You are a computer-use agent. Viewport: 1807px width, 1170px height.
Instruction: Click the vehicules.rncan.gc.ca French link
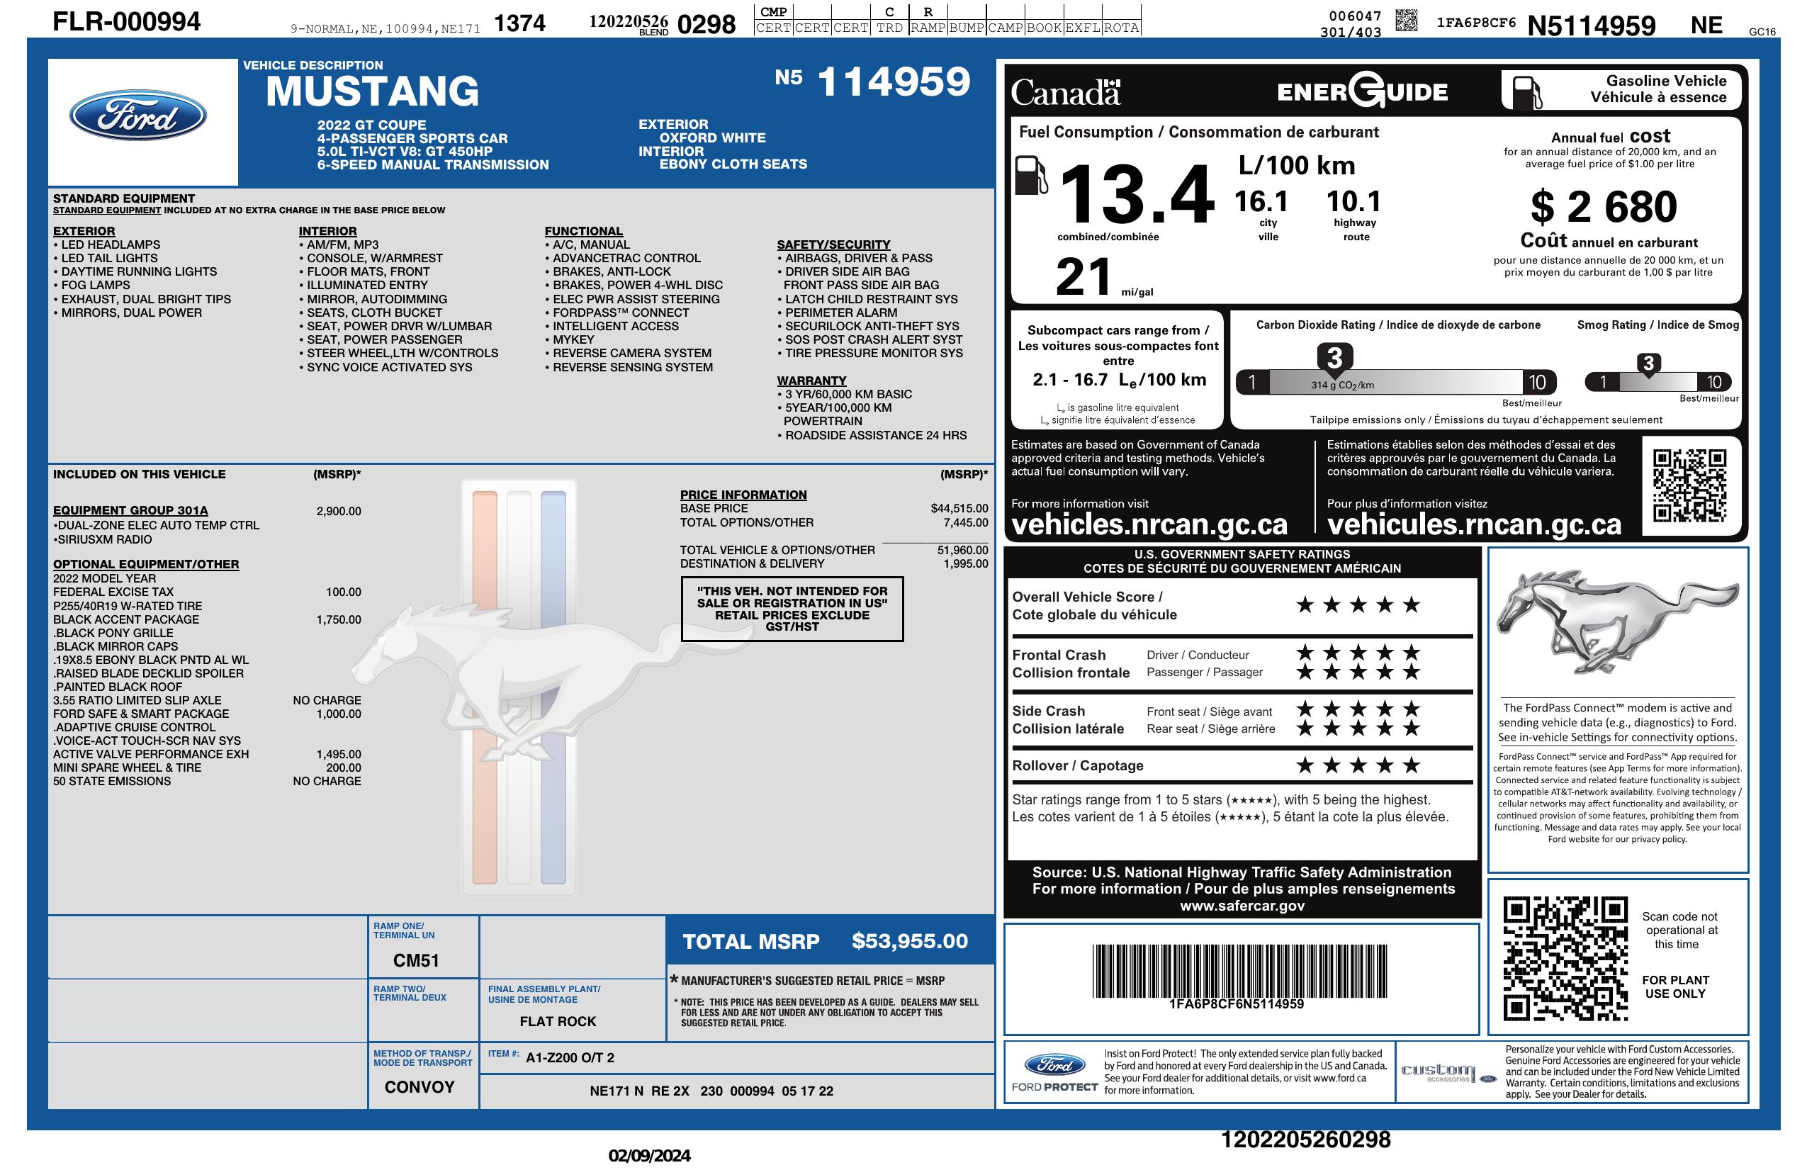[1474, 524]
